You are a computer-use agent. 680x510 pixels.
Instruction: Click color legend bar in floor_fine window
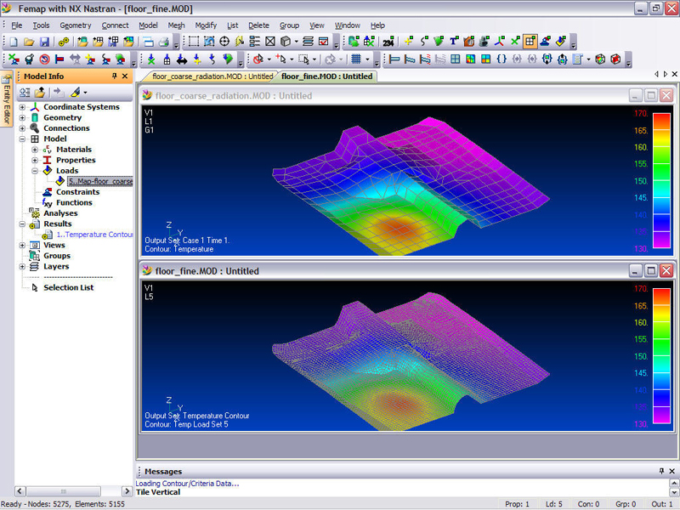[x=662, y=355]
